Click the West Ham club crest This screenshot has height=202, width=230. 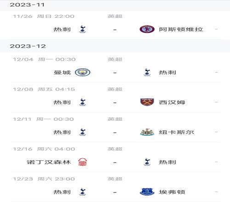pyautogui.click(x=147, y=102)
